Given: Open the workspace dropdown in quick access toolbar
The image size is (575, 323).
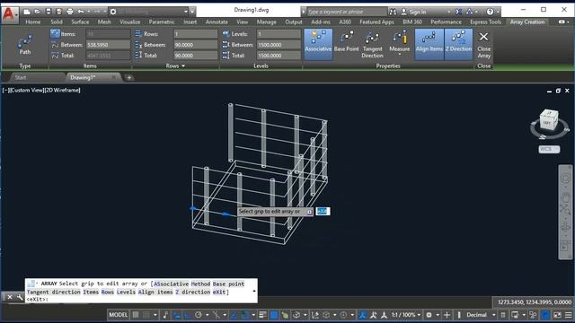Looking at the screenshot, I should (x=186, y=12).
